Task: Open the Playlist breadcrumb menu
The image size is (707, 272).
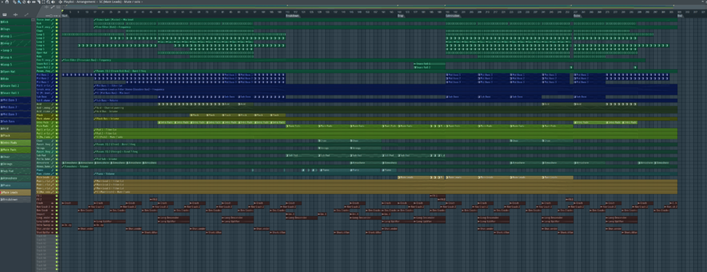Action: pos(69,2)
